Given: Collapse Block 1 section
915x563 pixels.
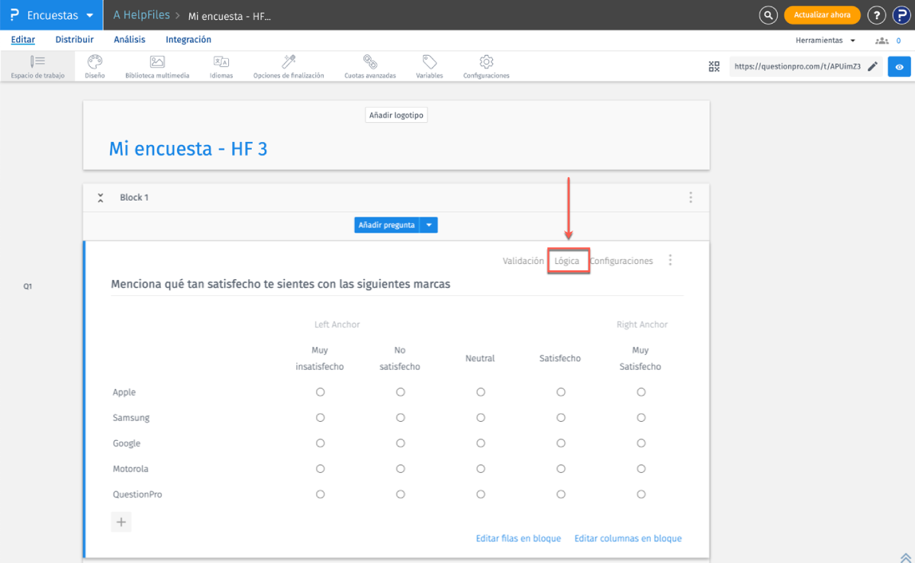Looking at the screenshot, I should coord(101,198).
